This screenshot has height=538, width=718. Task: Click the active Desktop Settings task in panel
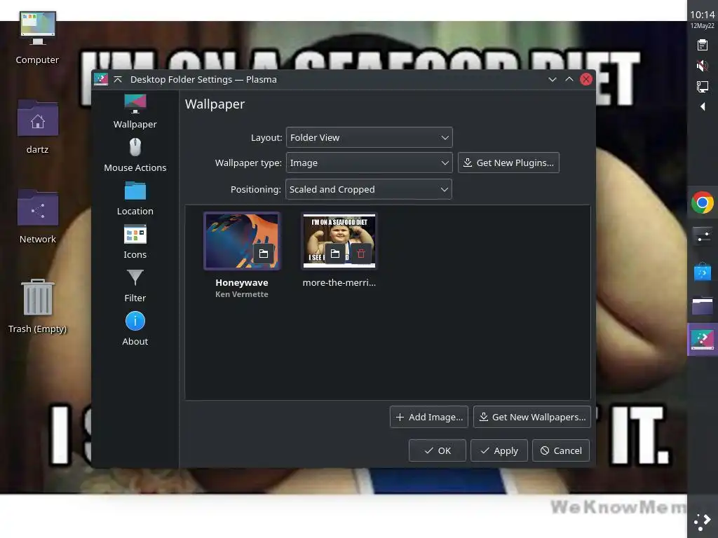tap(703, 340)
